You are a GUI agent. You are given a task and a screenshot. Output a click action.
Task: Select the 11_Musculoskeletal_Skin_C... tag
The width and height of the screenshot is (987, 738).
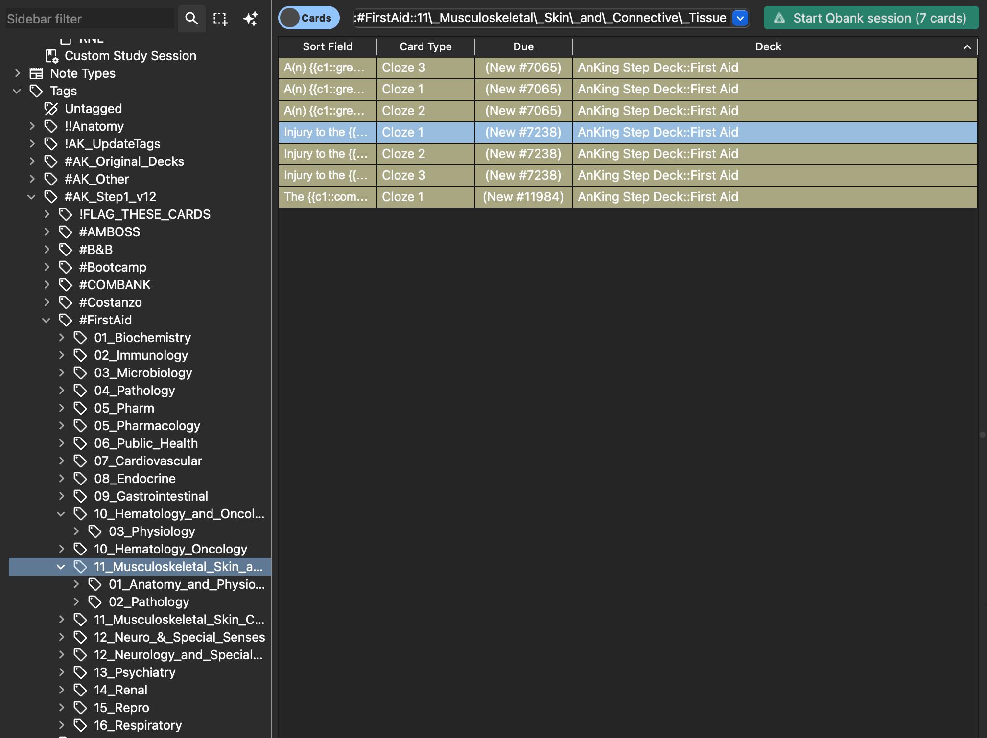click(179, 620)
